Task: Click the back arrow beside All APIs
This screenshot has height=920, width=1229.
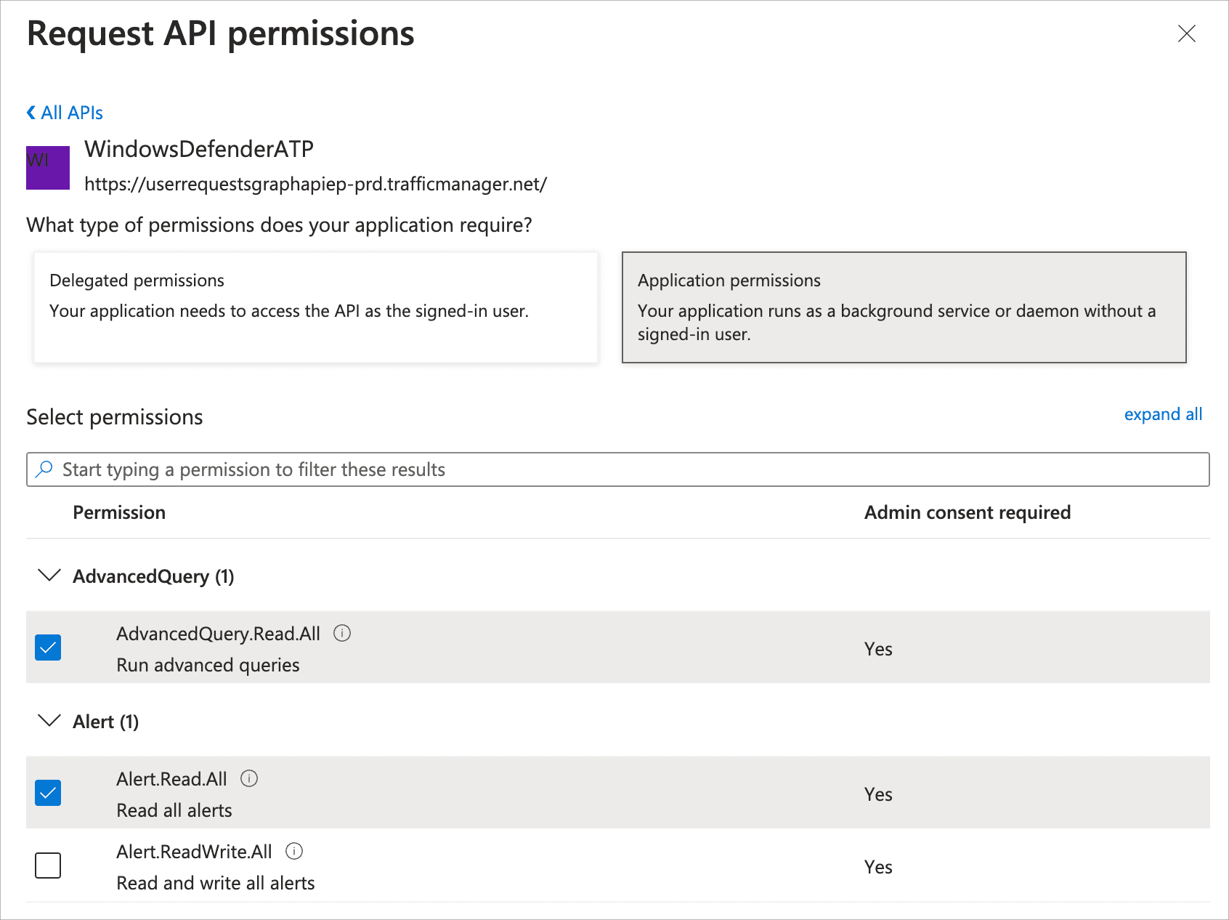Action: tap(30, 112)
